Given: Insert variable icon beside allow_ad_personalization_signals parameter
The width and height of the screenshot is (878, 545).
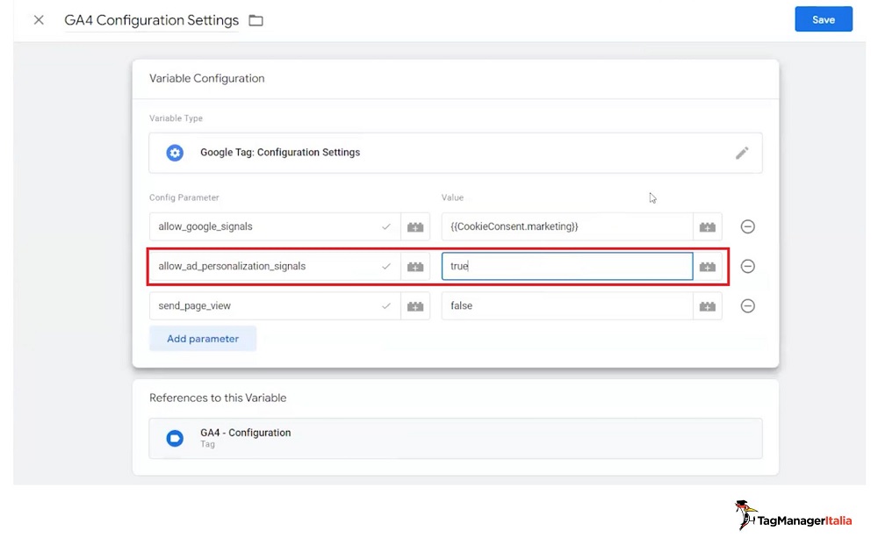Looking at the screenshot, I should click(x=415, y=266).
